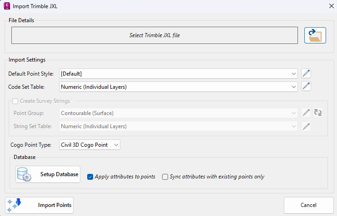Uncheck Apply attributes to points
337x216 pixels.
click(90, 177)
